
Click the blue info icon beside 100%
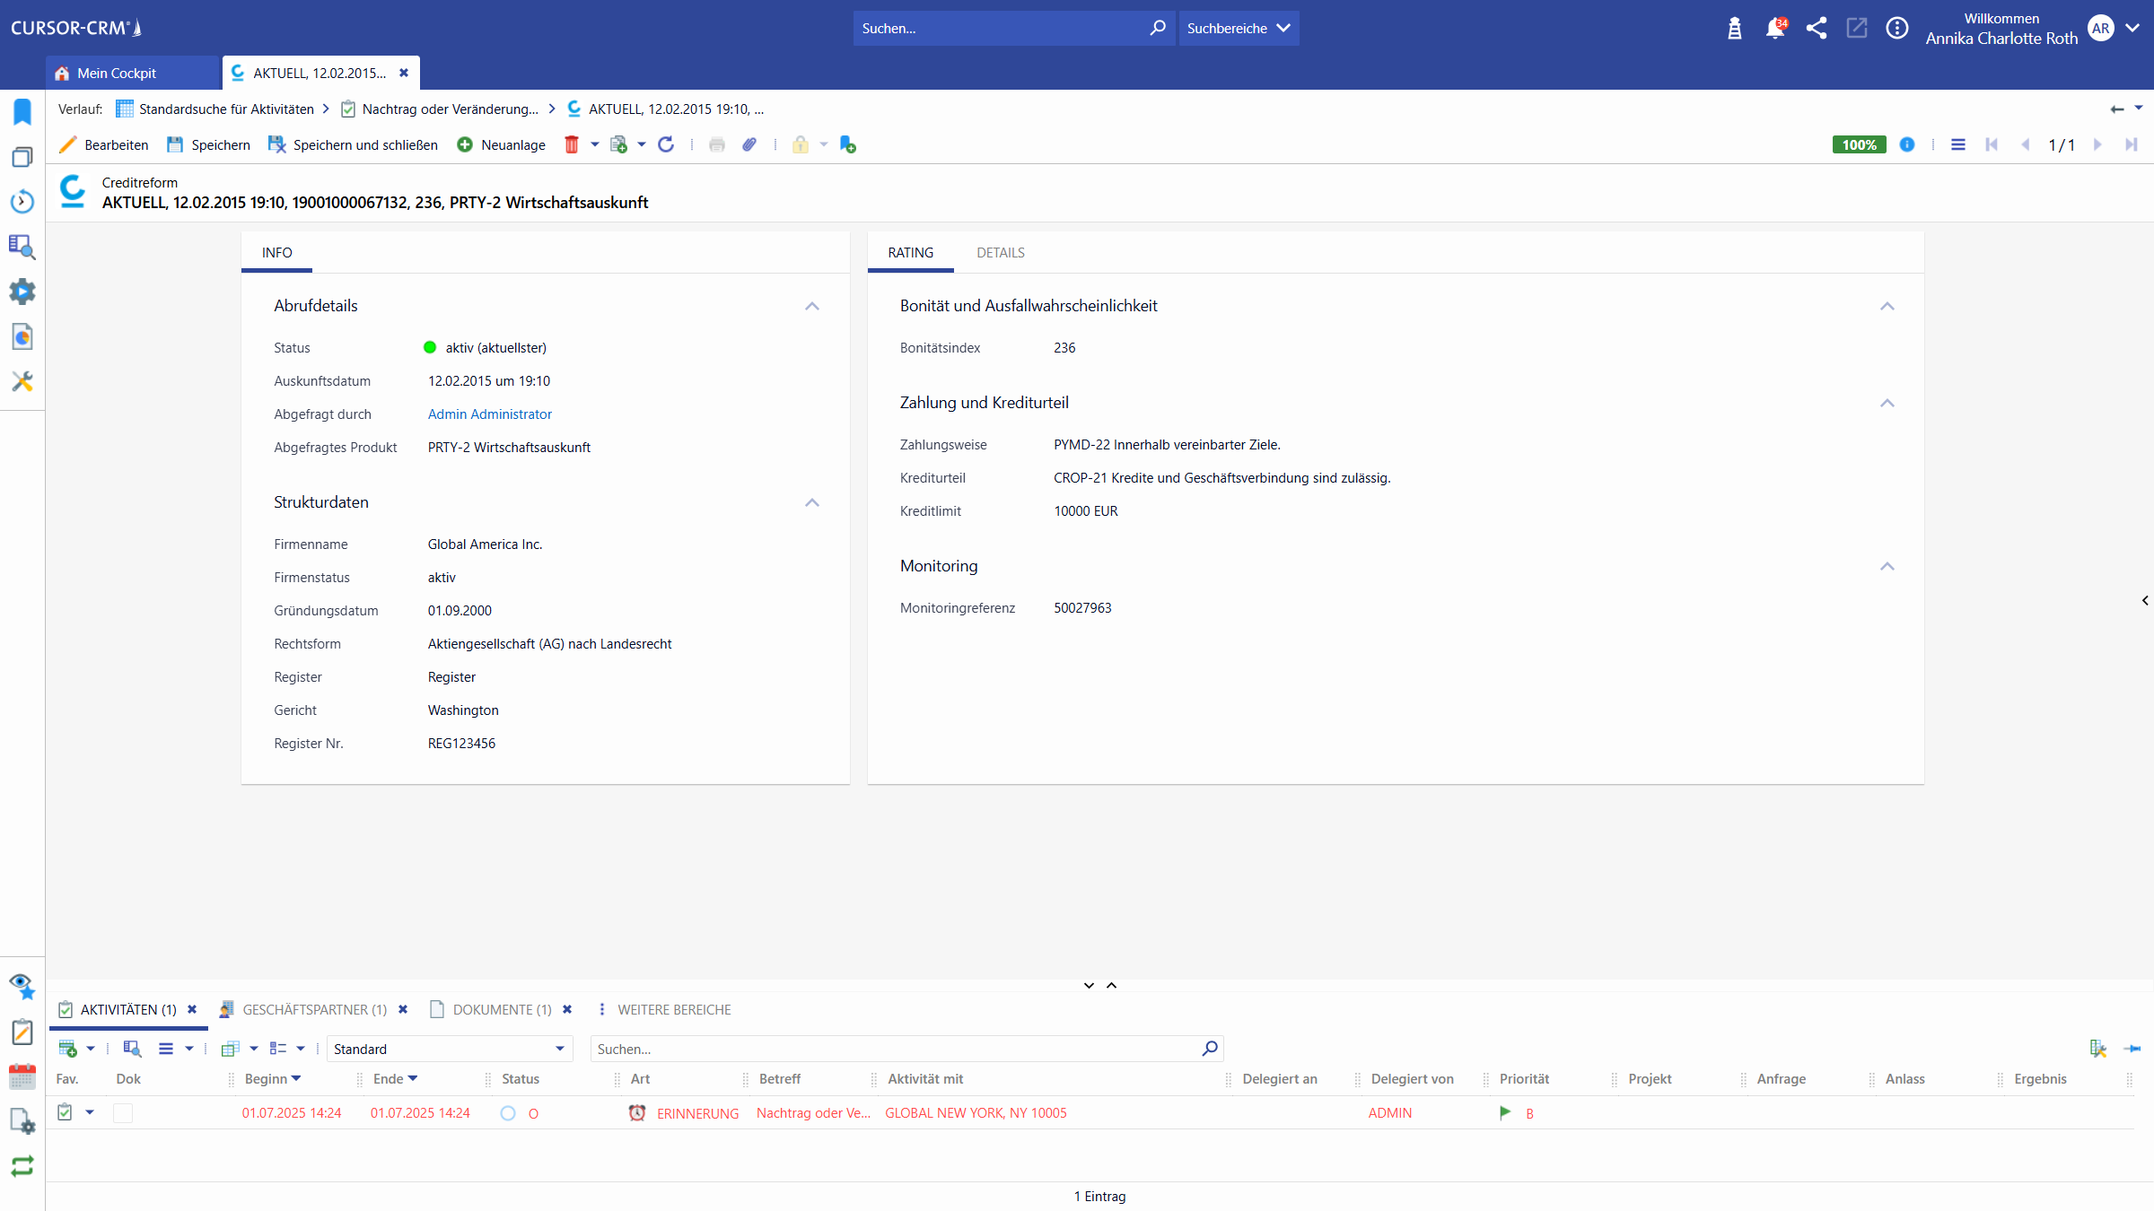[x=1907, y=144]
